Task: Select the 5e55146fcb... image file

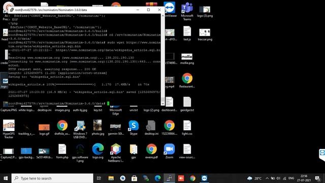Action: (44, 154)
